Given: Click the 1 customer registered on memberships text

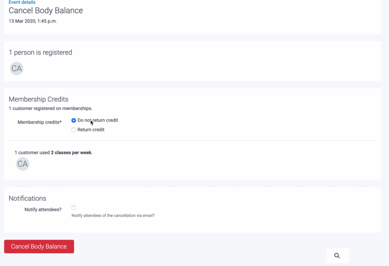Looking at the screenshot, I should coord(50,108).
